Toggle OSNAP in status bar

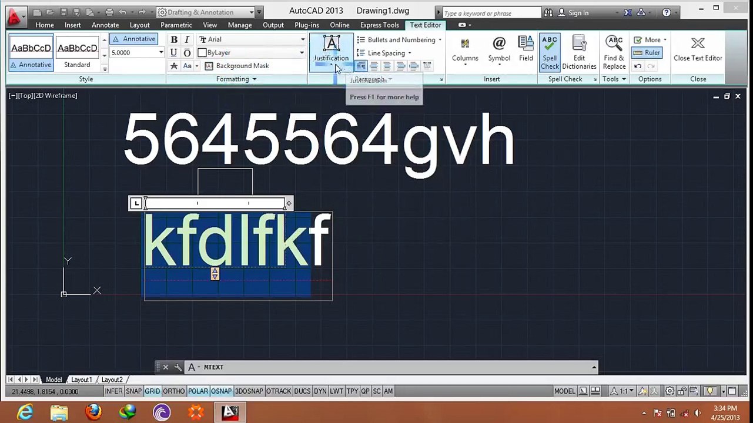pos(221,391)
